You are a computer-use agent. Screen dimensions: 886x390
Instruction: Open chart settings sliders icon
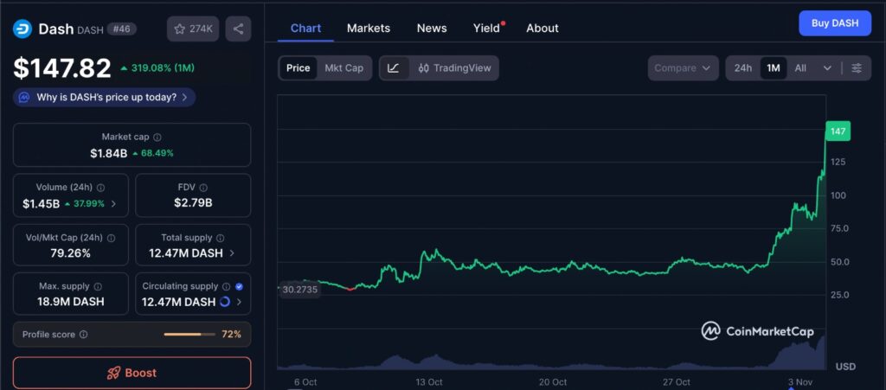pos(857,68)
